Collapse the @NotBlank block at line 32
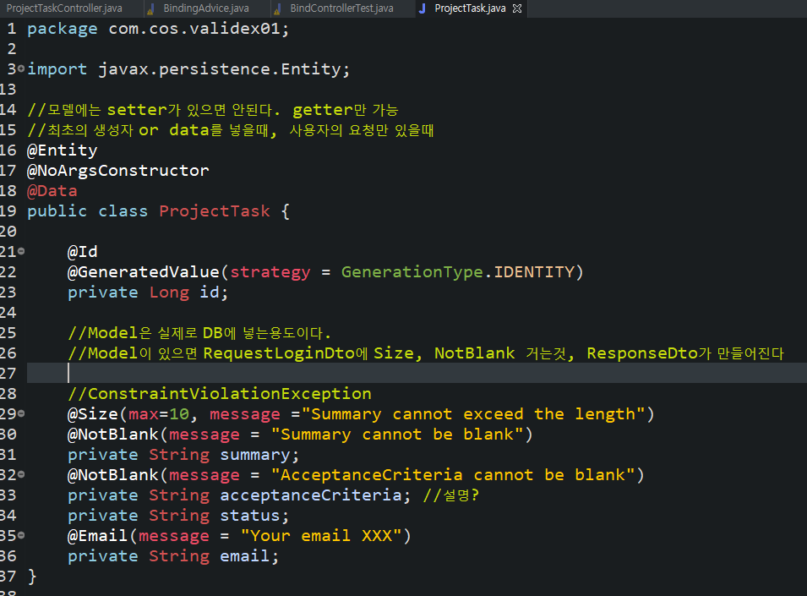Image resolution: width=807 pixels, height=596 pixels. (x=21, y=474)
